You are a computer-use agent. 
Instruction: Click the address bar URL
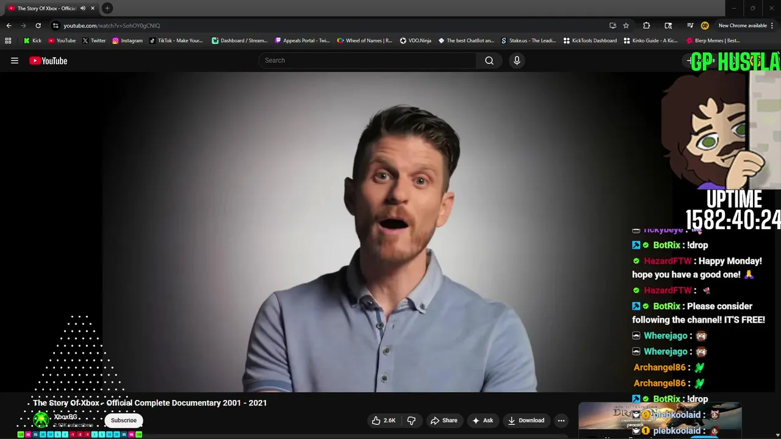tap(112, 26)
